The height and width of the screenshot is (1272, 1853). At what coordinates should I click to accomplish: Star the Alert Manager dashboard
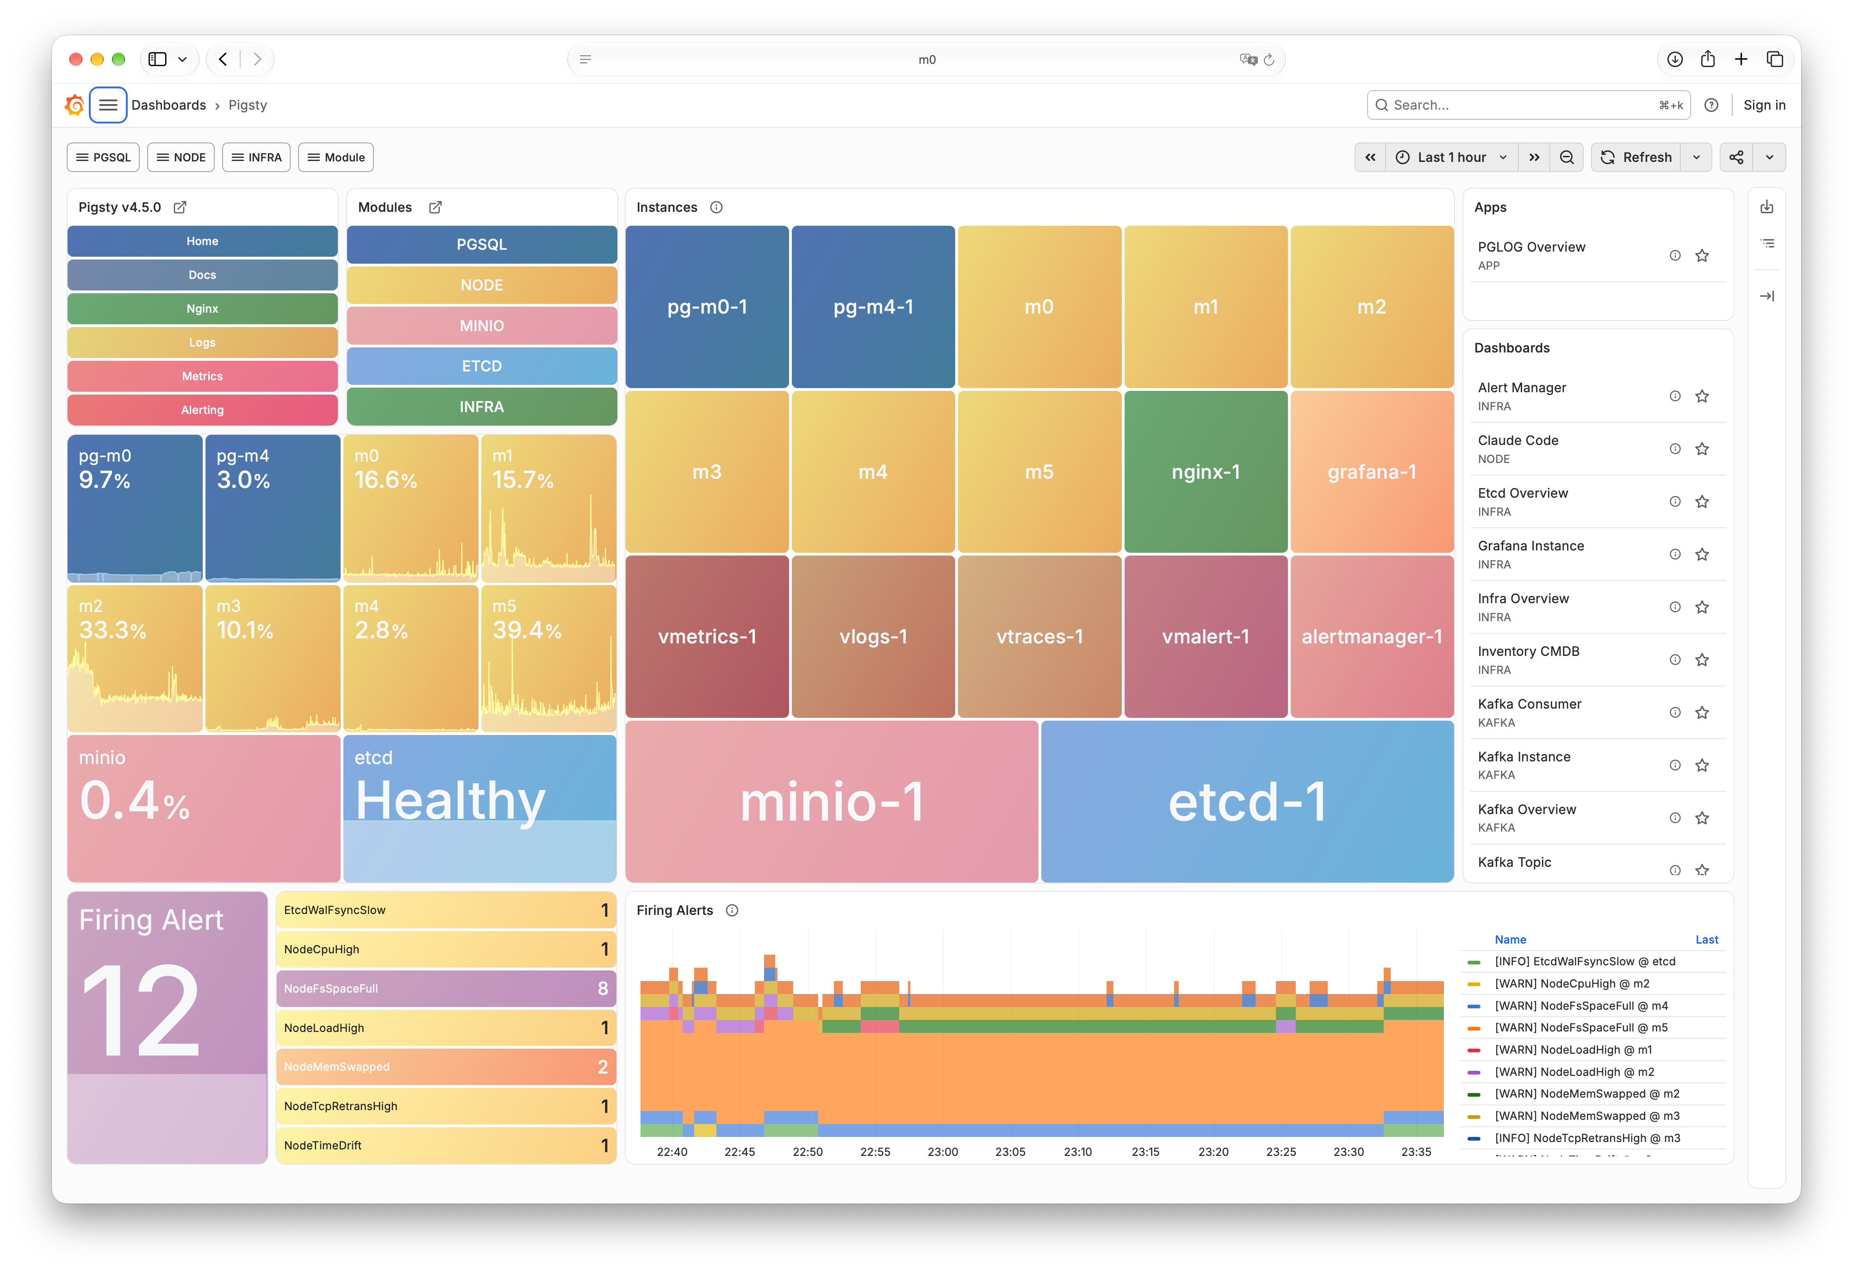1702,396
